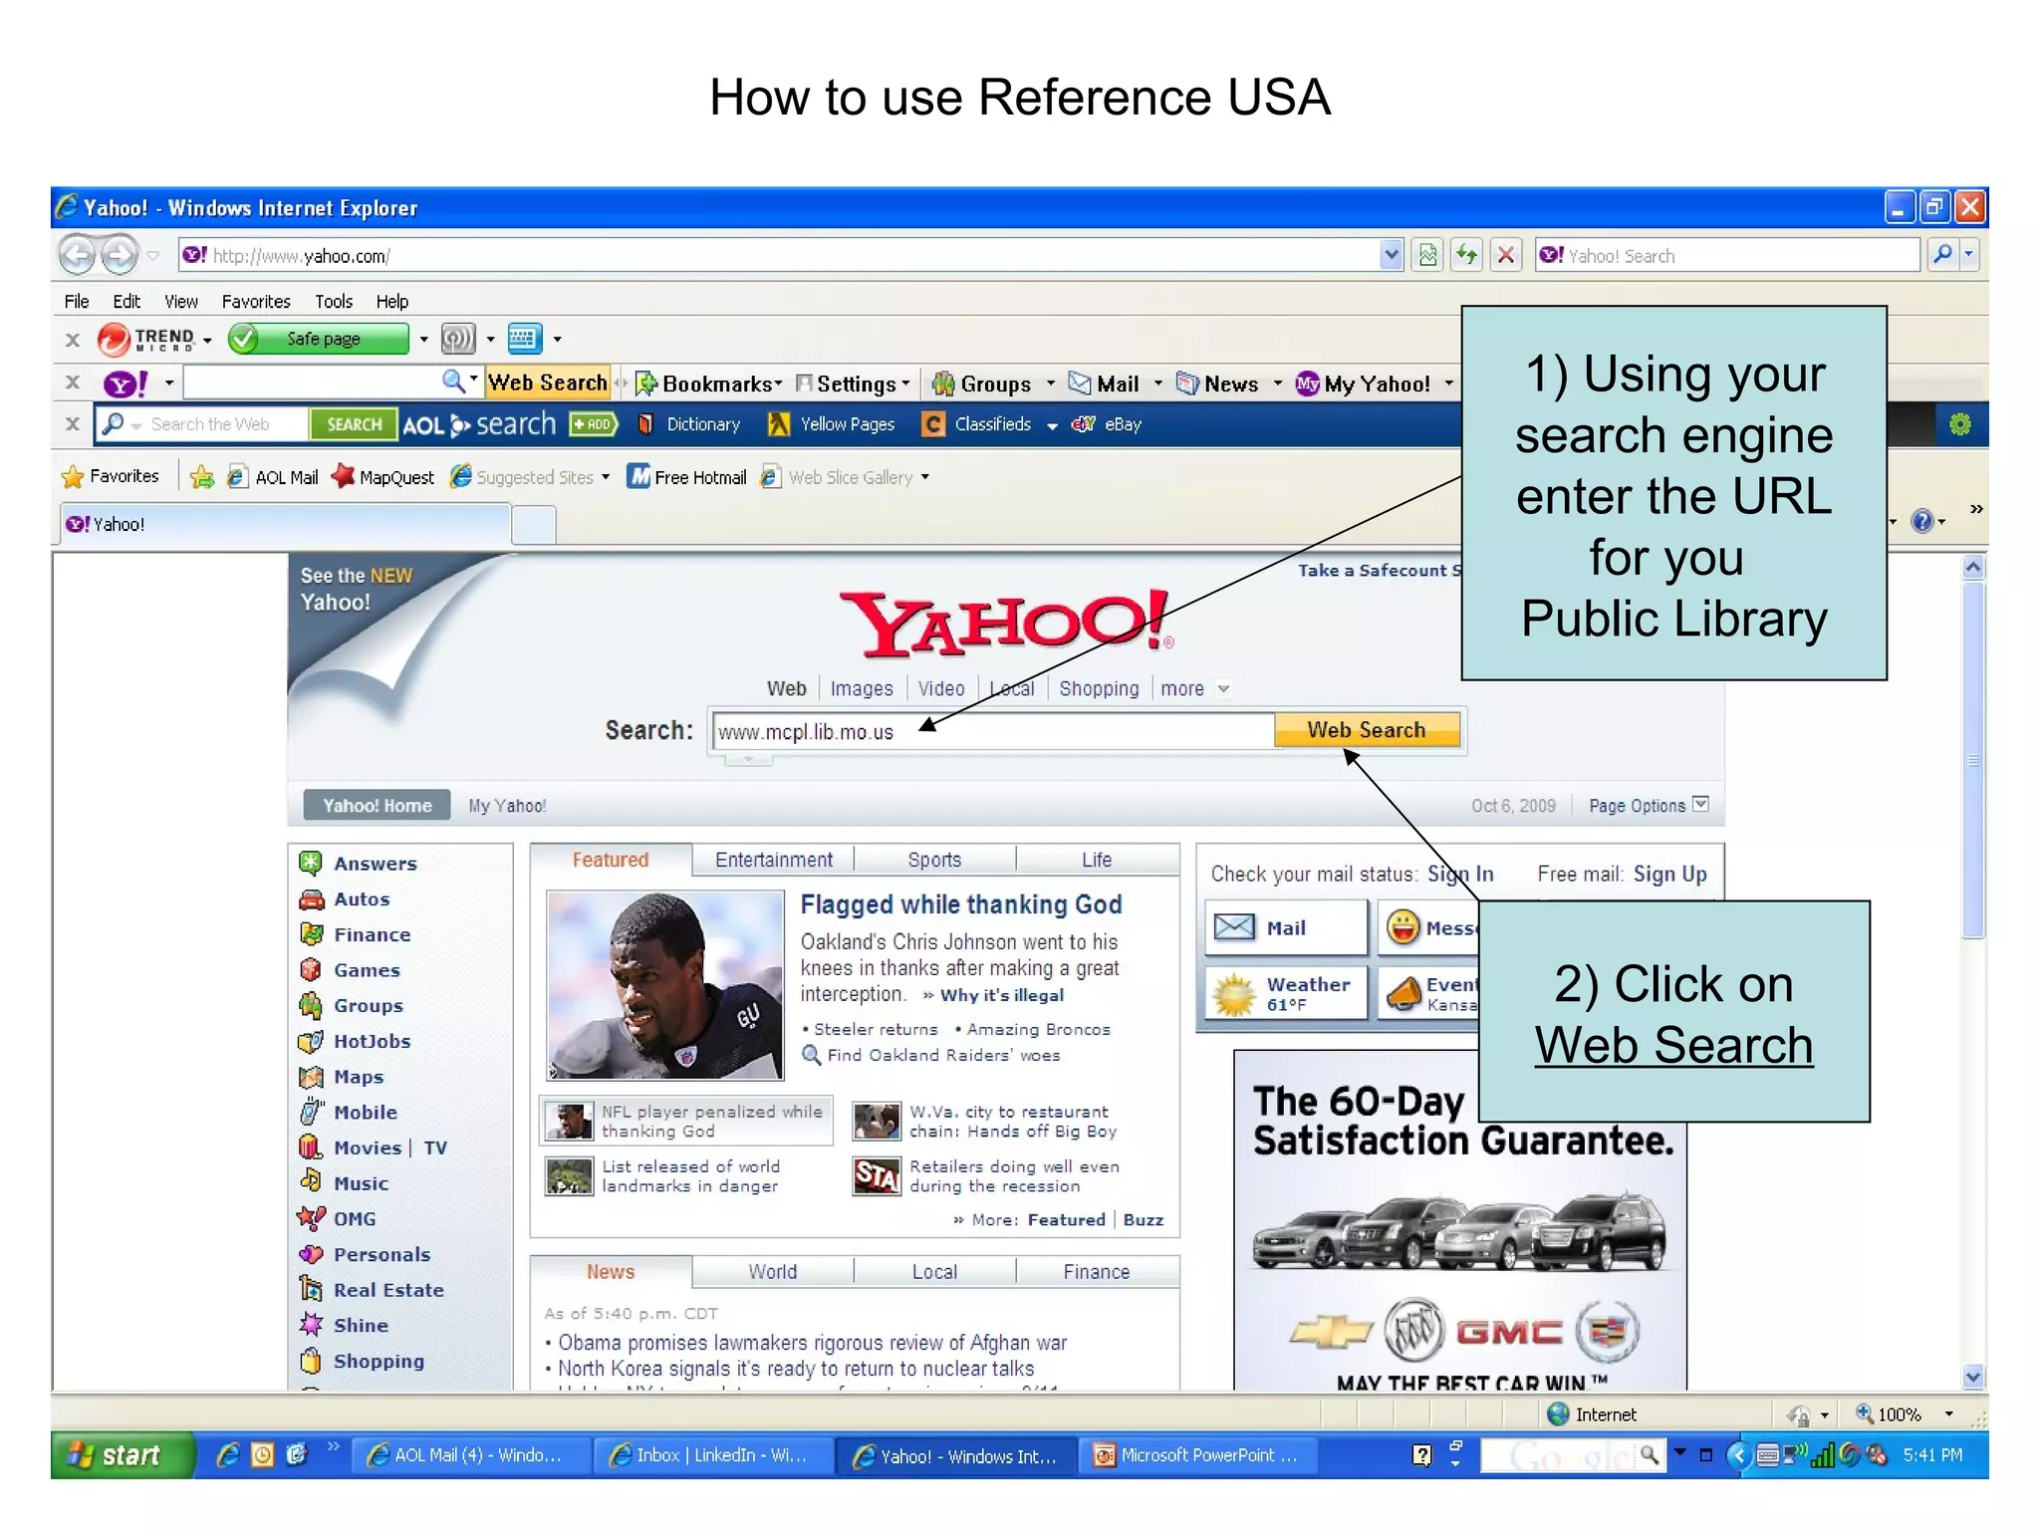Click Windows Start button
The width and height of the screenshot is (2040, 1530).
tap(122, 1455)
